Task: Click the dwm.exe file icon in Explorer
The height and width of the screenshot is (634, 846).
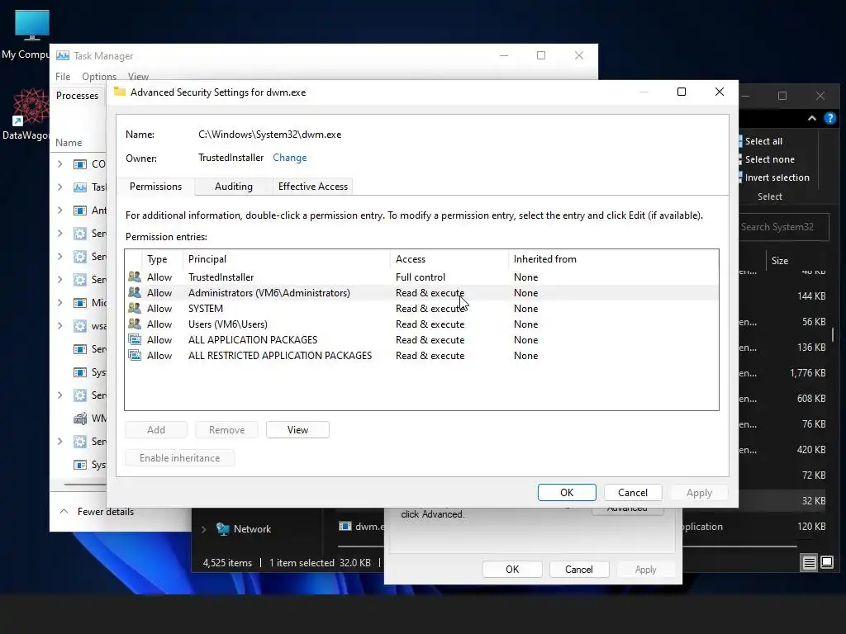Action: pyautogui.click(x=345, y=526)
